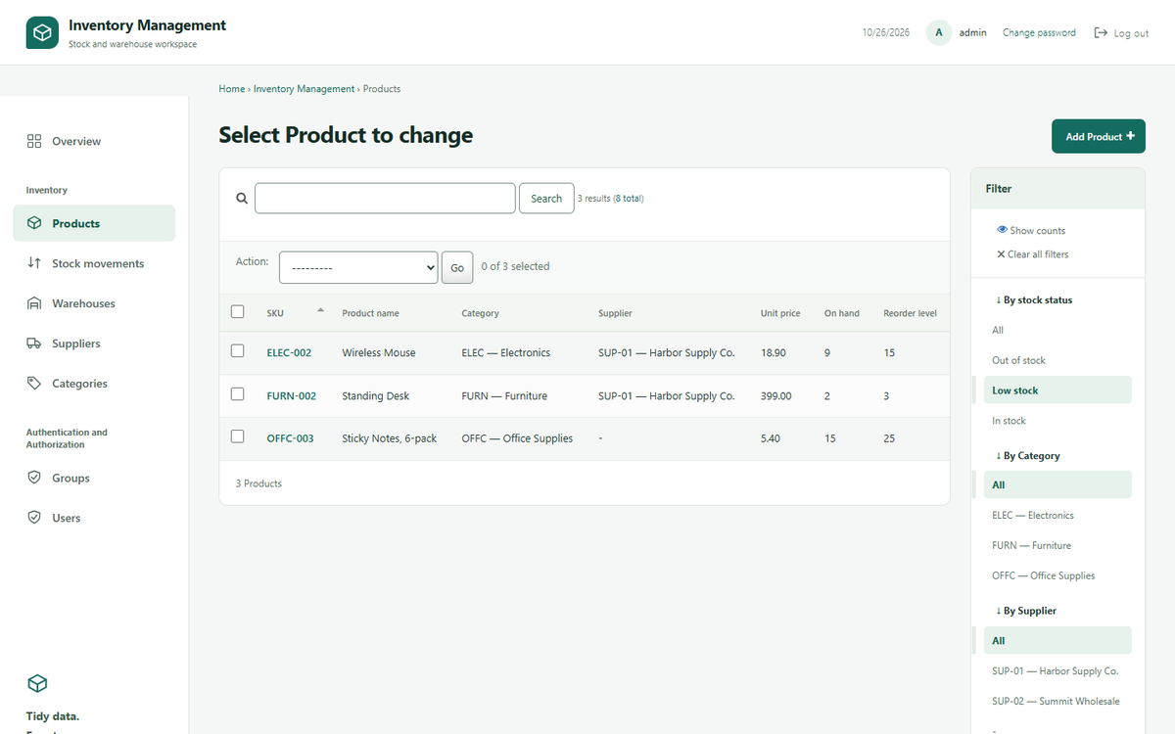The width and height of the screenshot is (1175, 734).
Task: Open the Action dropdown
Action: coord(358,267)
